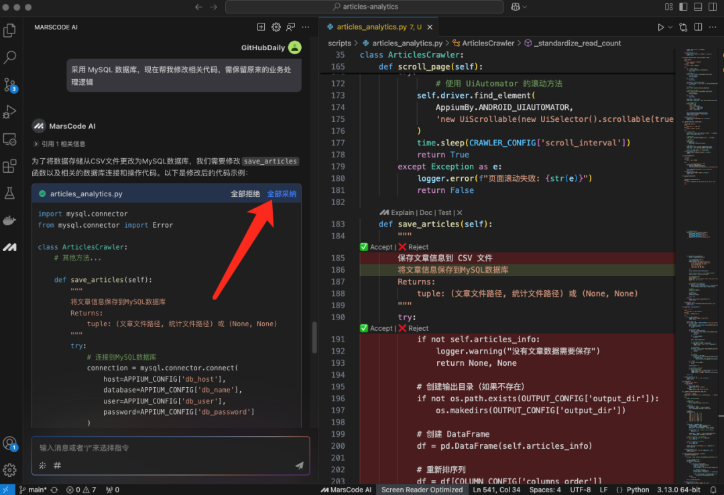The height and width of the screenshot is (495, 724).
Task: Open the Extensions view
Action: pyautogui.click(x=9, y=166)
